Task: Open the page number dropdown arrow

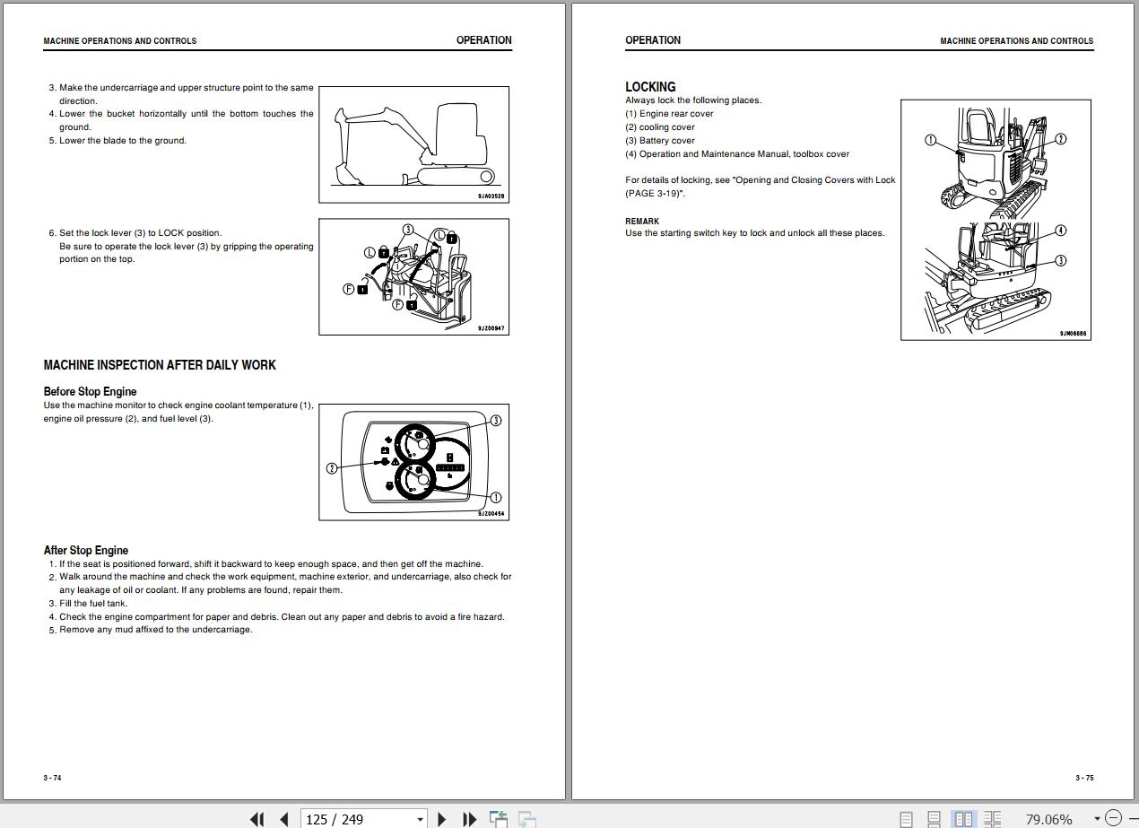Action: click(x=420, y=818)
